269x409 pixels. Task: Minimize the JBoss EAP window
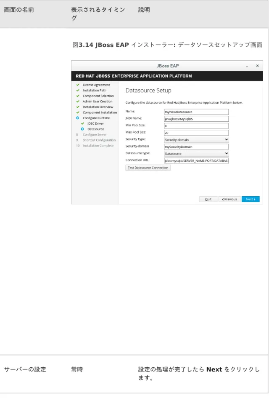(x=247, y=66)
